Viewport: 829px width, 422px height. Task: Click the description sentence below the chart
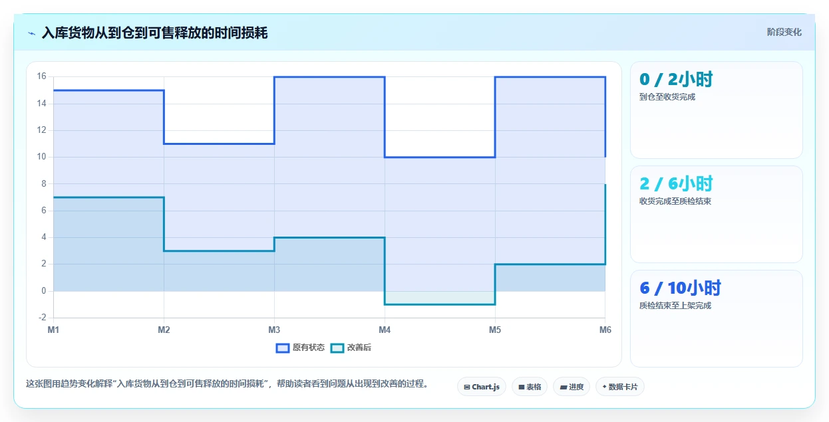pos(229,383)
